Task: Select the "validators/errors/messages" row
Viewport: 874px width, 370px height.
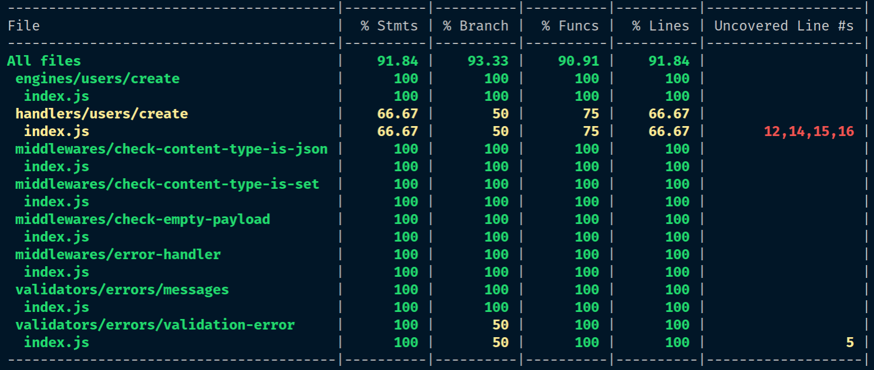Action: point(122,290)
